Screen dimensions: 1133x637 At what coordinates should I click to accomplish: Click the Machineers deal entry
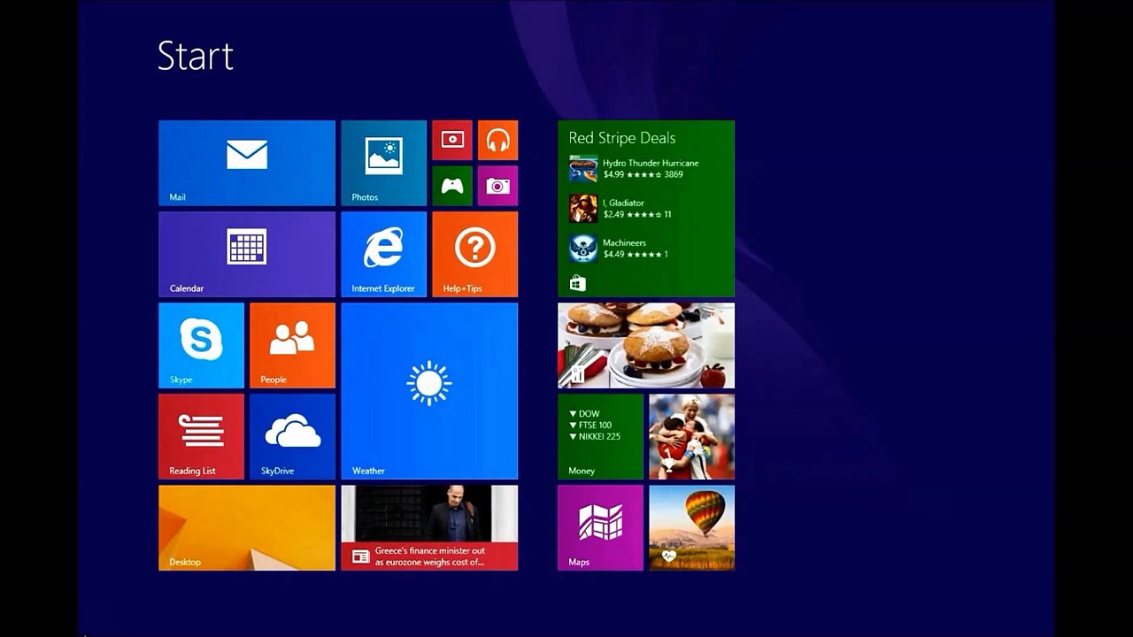point(619,249)
